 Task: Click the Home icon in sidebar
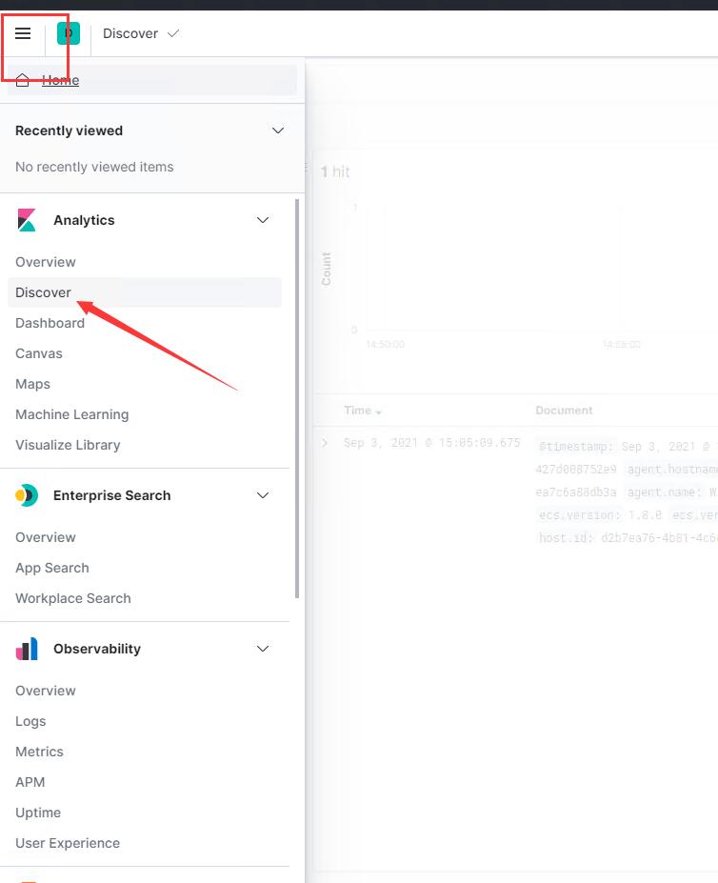point(23,80)
